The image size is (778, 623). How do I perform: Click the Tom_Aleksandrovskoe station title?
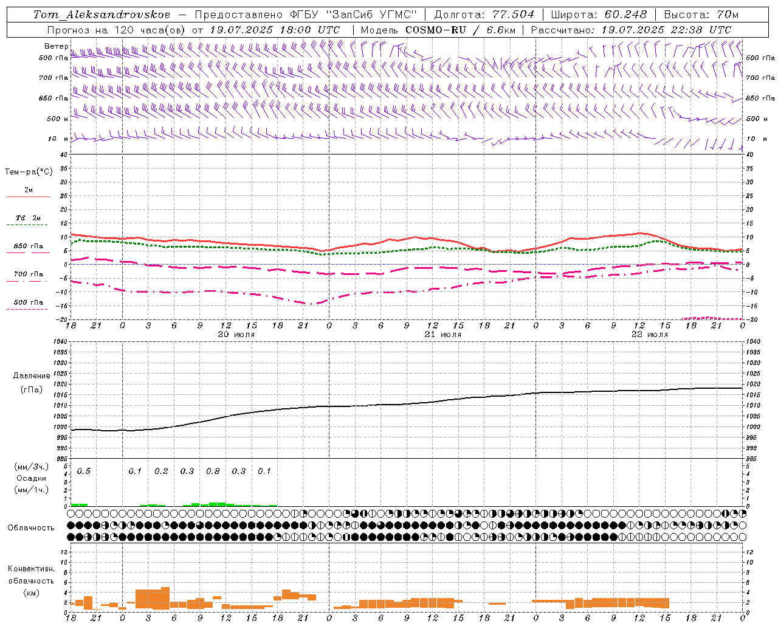[x=102, y=15]
